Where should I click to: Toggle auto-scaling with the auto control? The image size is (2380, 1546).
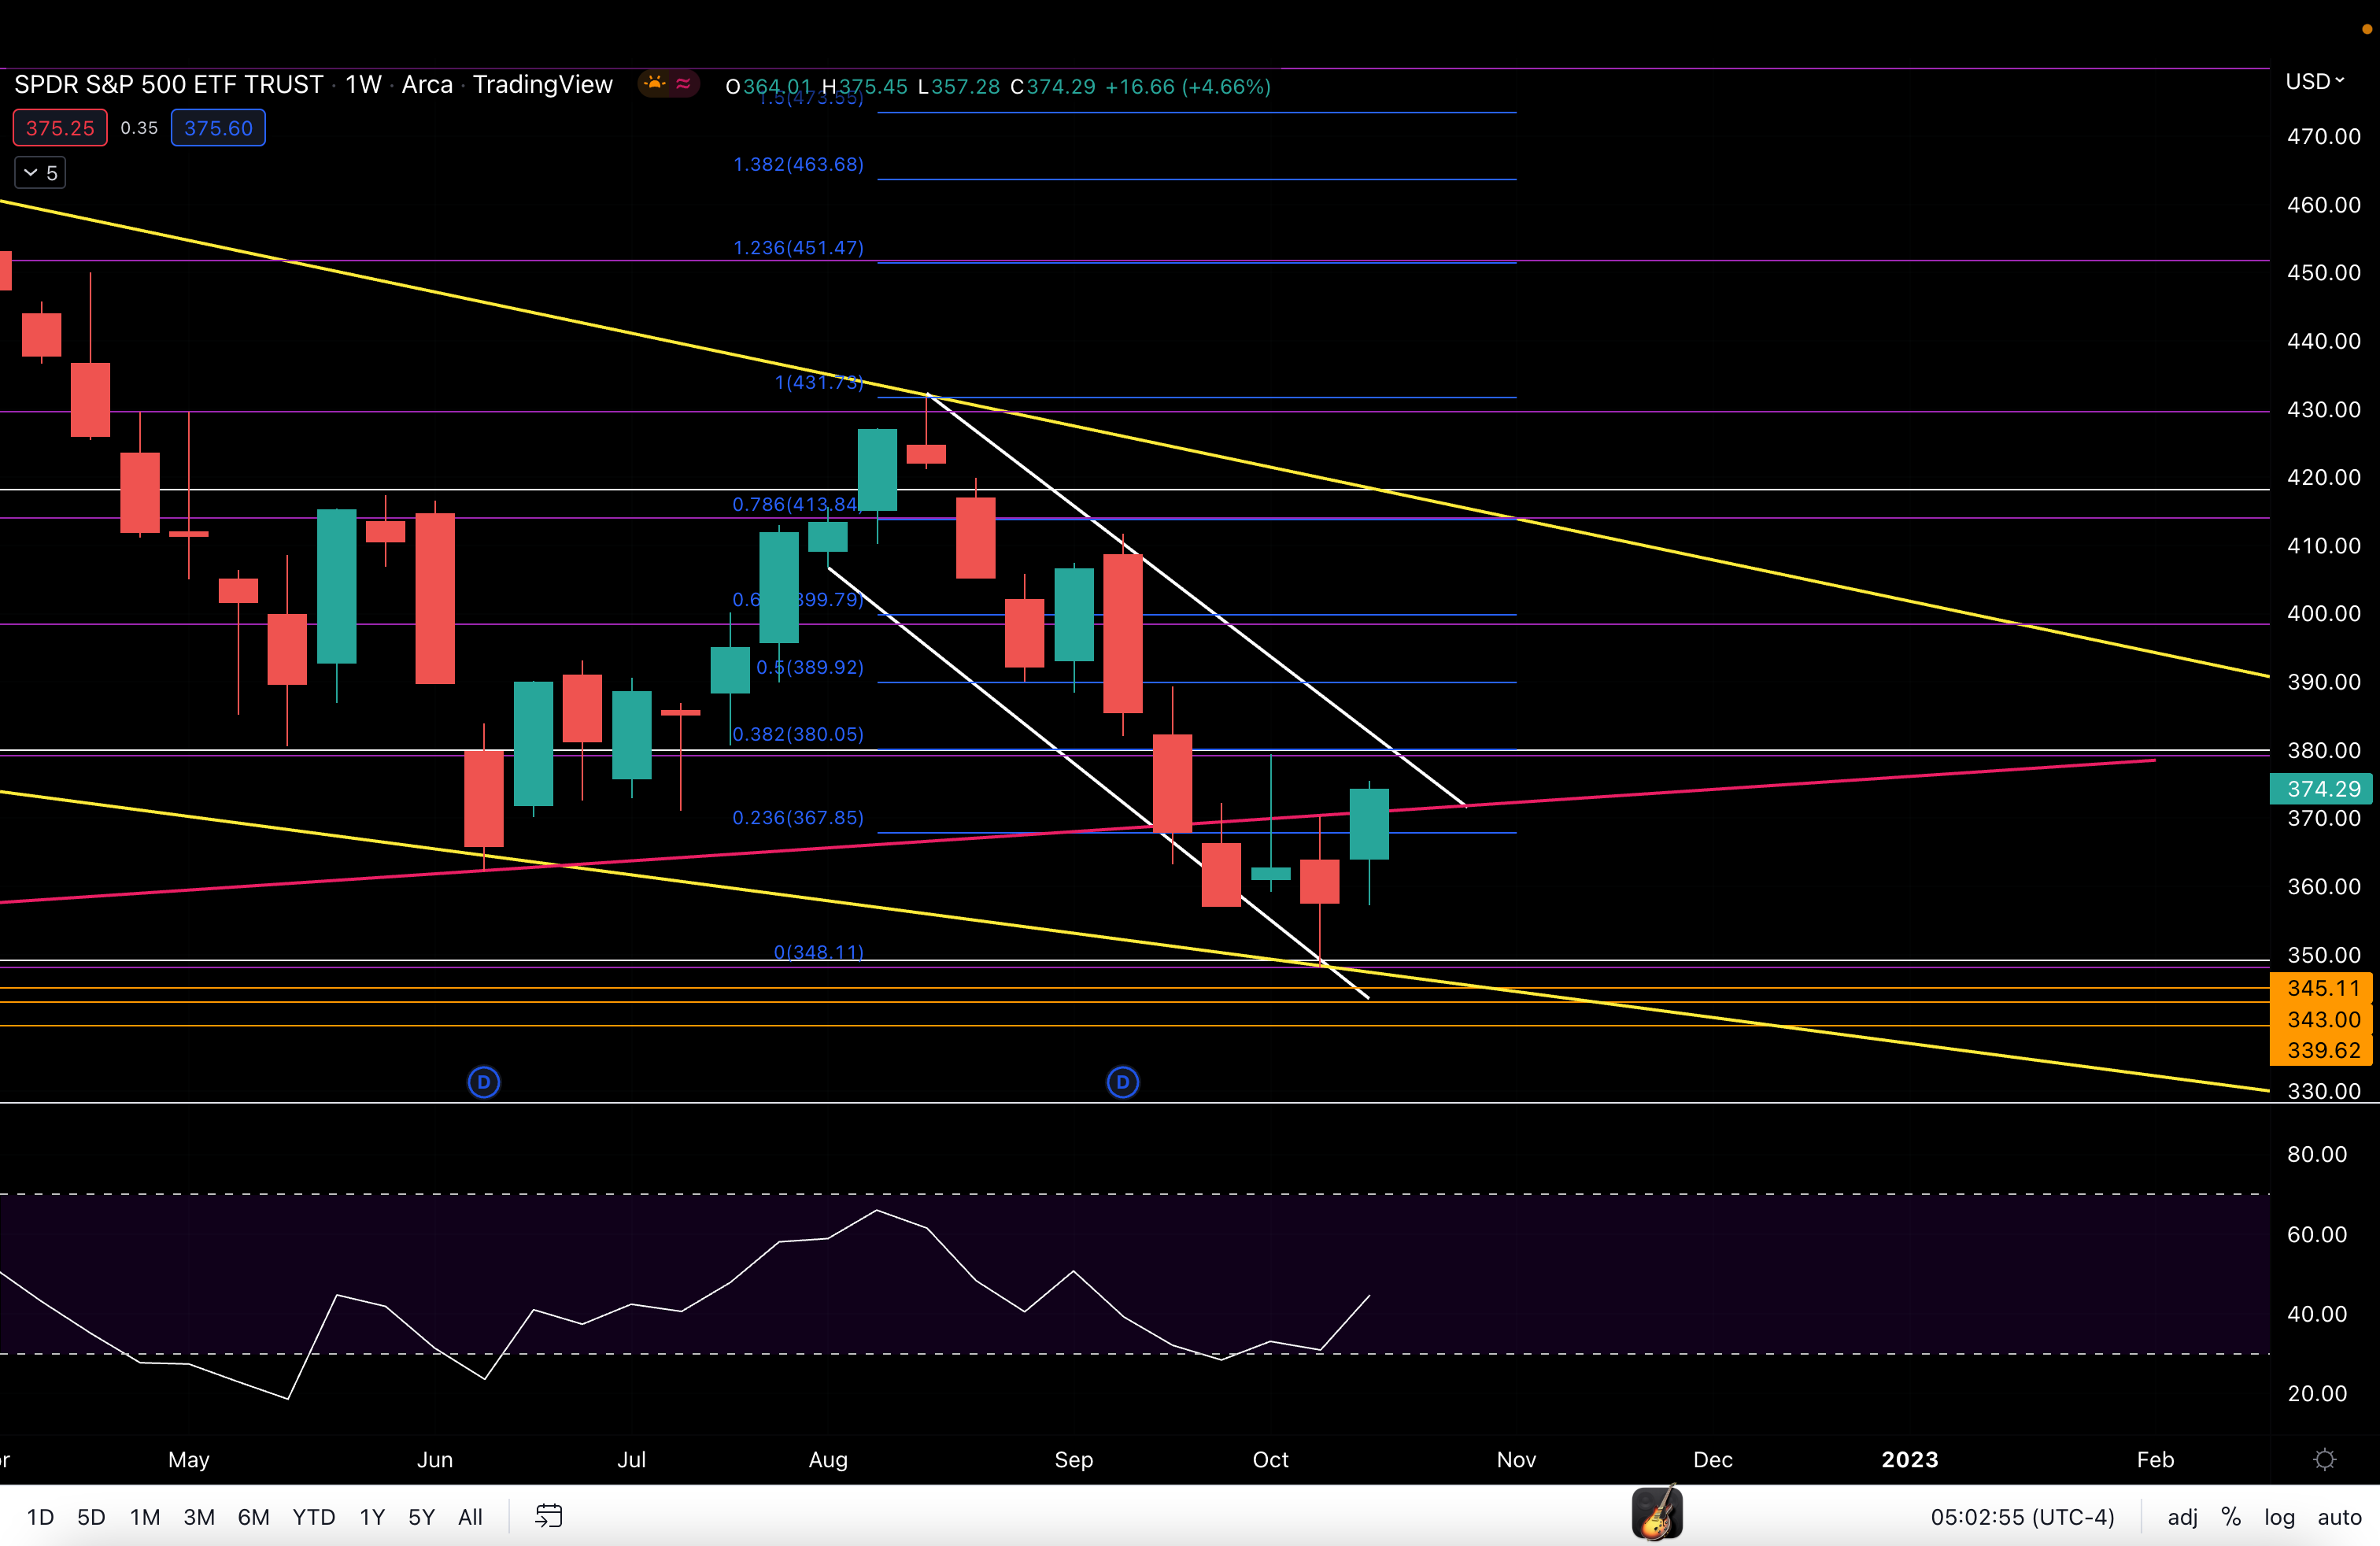click(2338, 1516)
